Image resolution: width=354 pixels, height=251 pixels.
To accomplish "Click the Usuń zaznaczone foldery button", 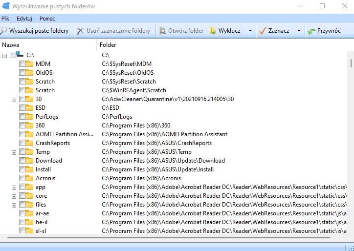I will (x=114, y=31).
